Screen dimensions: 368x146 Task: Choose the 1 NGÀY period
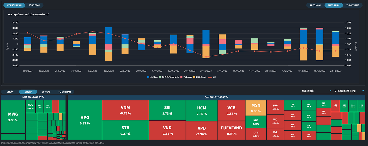pos(10,92)
